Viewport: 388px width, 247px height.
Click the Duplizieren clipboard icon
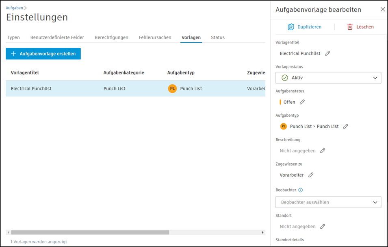pos(291,27)
